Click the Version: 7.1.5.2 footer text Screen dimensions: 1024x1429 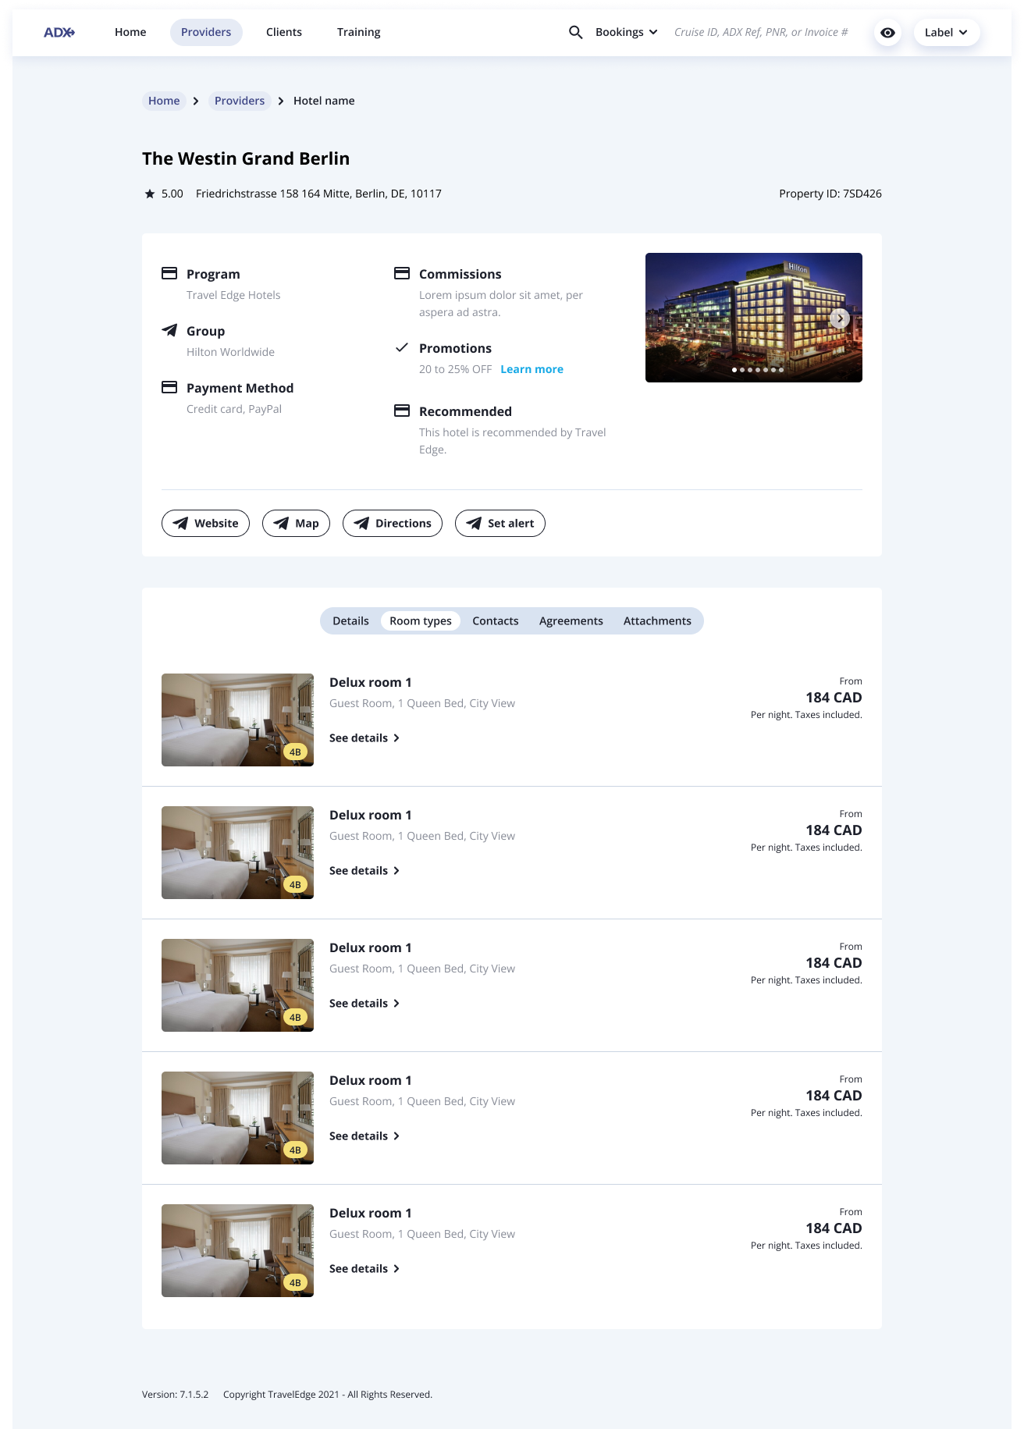[175, 1395]
